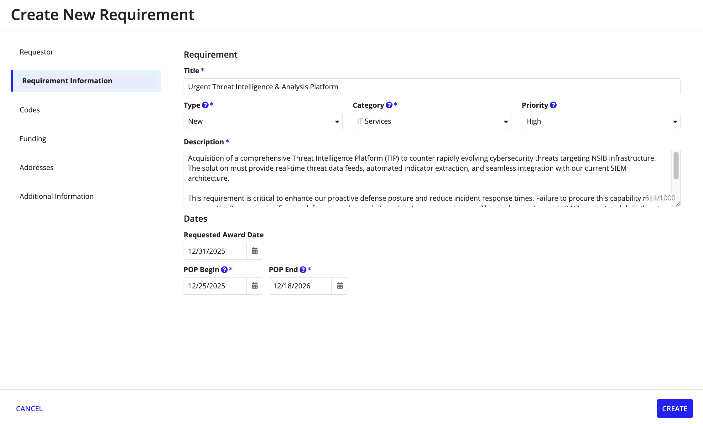Click the POP Begin date field 12/25/2025

click(215, 286)
